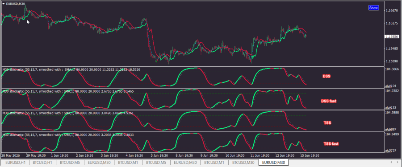Click the 1.16275 price axis value
Viewport: 402px width, 167px height.
[392, 23]
